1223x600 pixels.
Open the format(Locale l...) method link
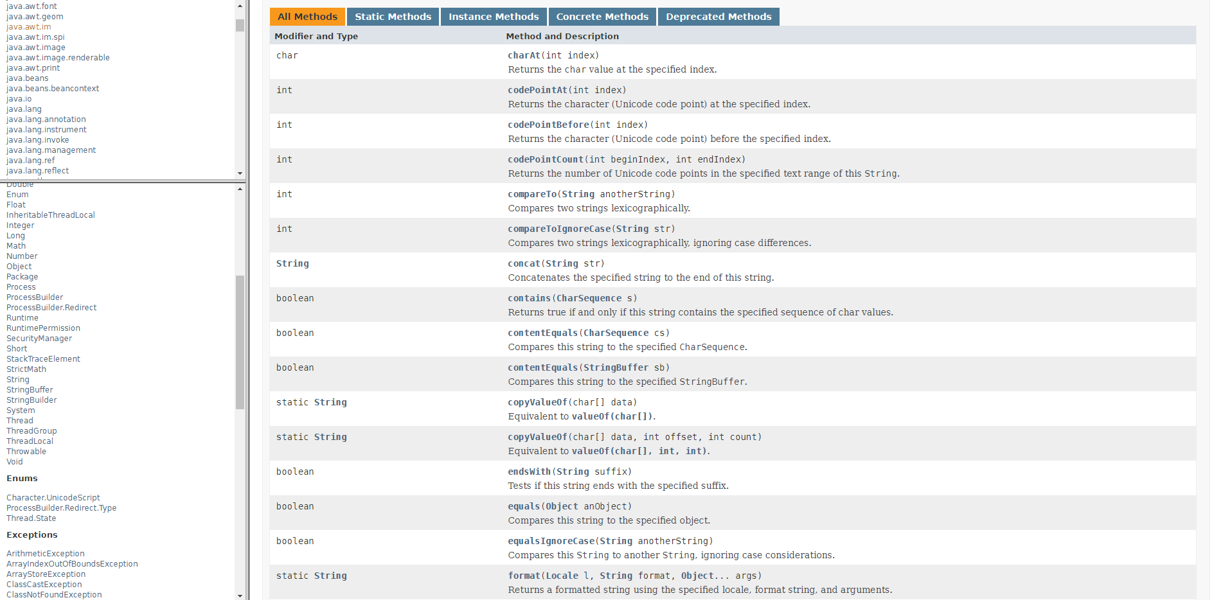[x=524, y=576]
